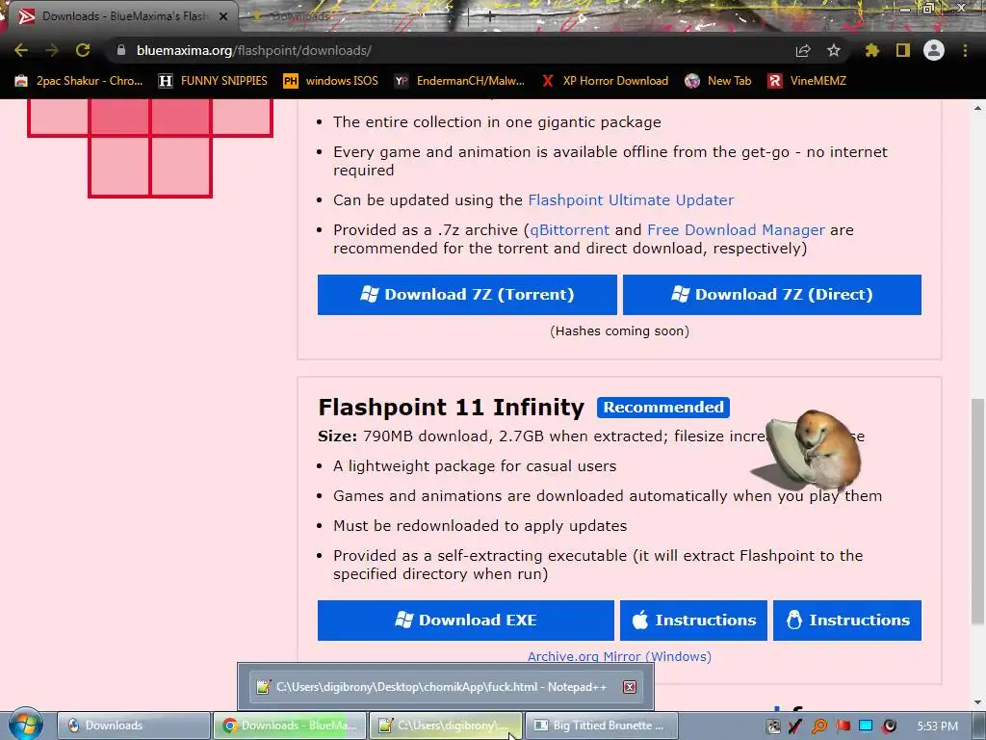Open the Free Download Manager link

click(736, 229)
